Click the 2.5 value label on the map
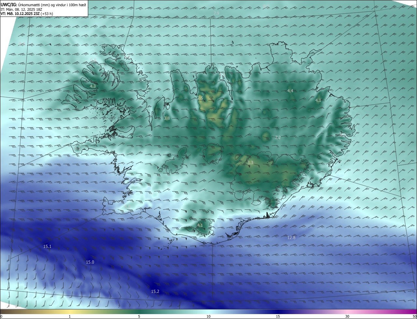417x319 pixels. tap(200, 98)
